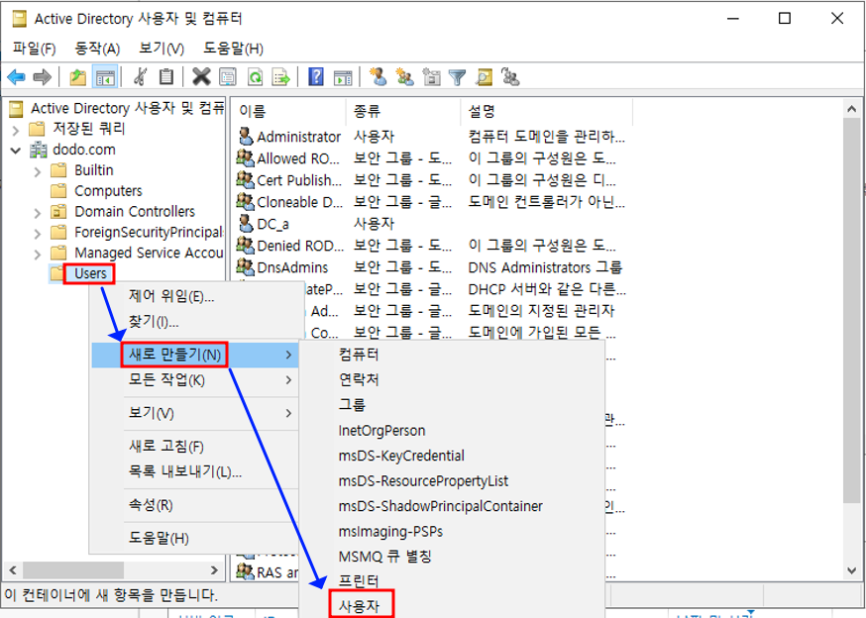Open the 동작(A) menu

pyautogui.click(x=97, y=49)
